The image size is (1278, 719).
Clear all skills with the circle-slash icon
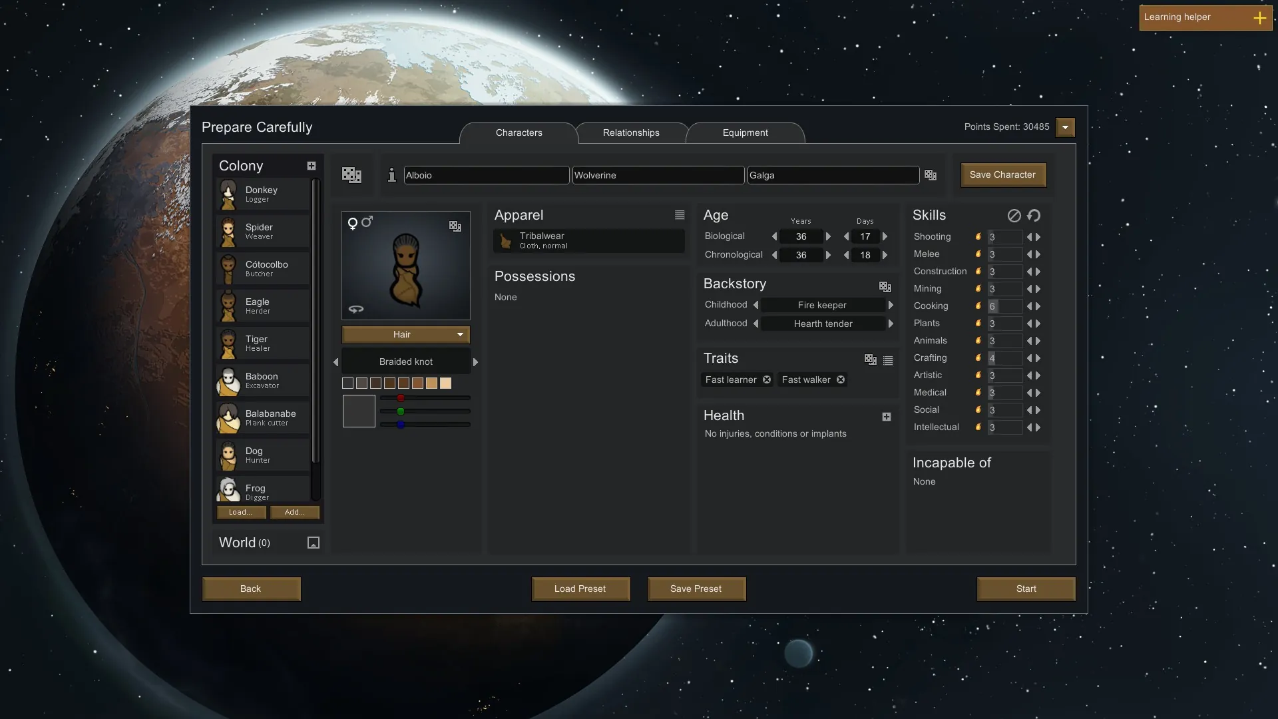pos(1014,216)
